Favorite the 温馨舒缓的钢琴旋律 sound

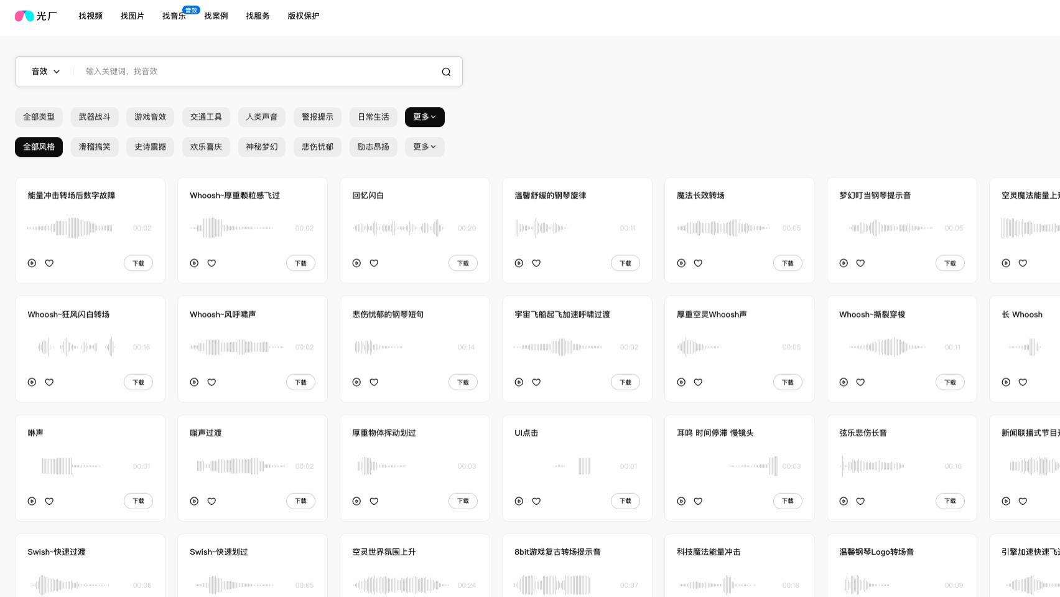536,263
